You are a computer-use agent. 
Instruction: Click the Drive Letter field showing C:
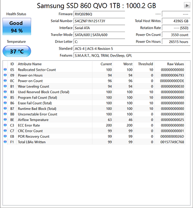point(99,42)
